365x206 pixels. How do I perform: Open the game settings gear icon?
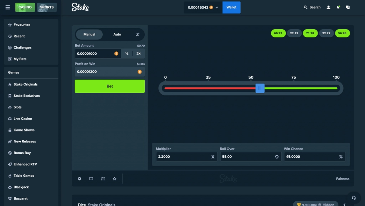click(79, 179)
